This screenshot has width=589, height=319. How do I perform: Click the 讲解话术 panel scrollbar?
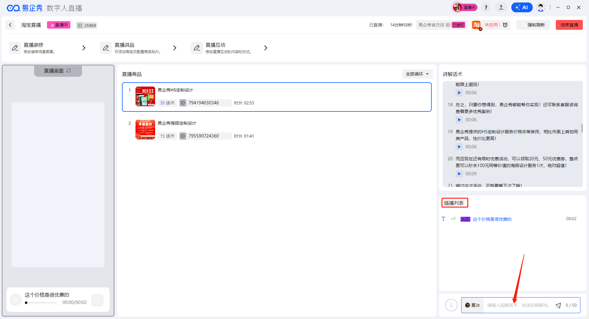click(582, 128)
